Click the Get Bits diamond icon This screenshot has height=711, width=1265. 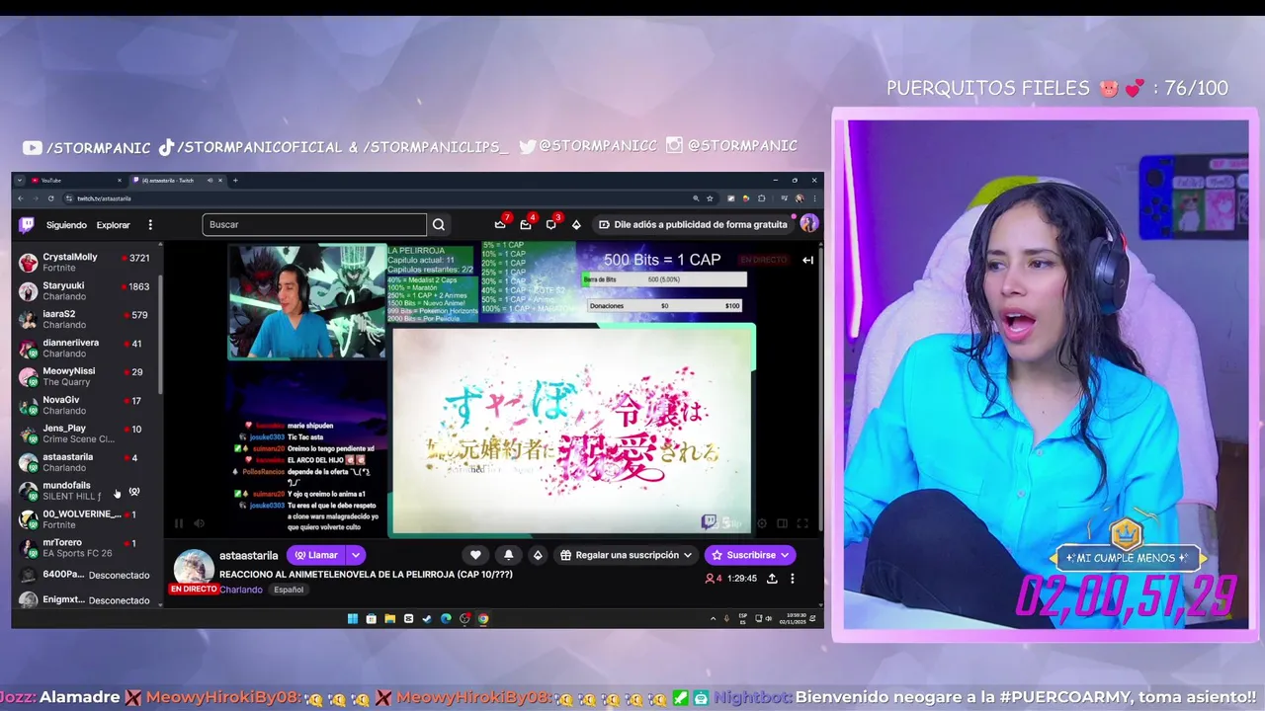576,224
